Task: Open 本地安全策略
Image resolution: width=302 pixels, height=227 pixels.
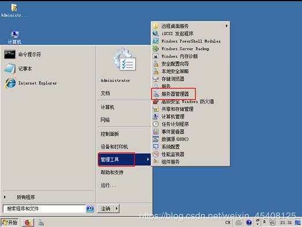Action: (x=191, y=71)
